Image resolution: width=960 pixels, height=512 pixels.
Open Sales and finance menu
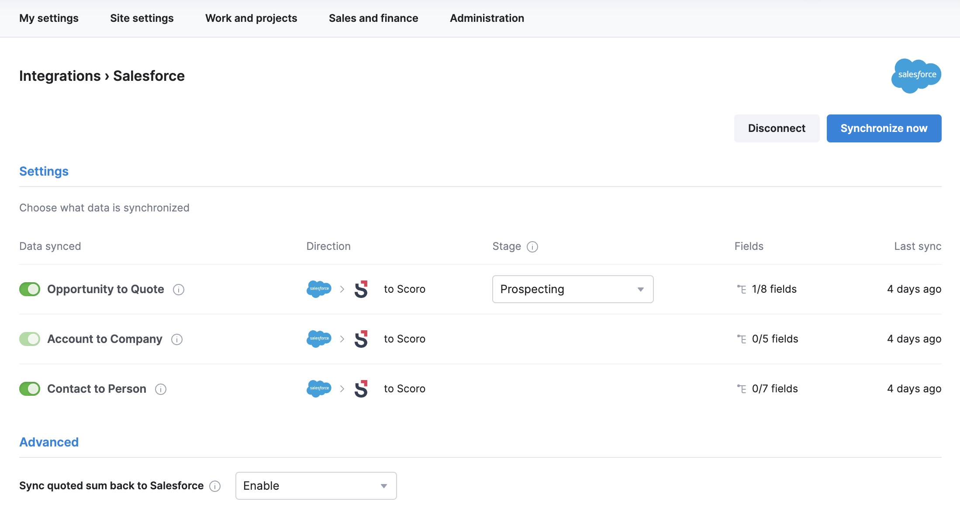click(x=373, y=18)
